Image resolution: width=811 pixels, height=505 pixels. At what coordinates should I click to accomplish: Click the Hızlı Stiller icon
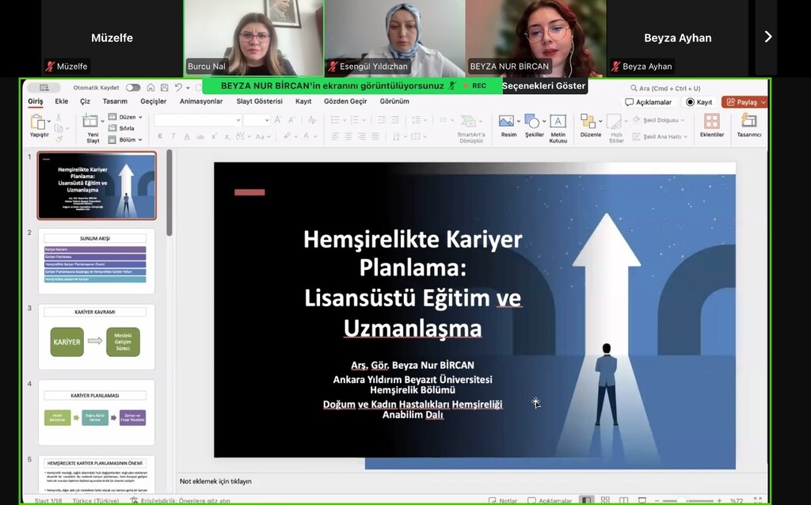[x=614, y=122]
